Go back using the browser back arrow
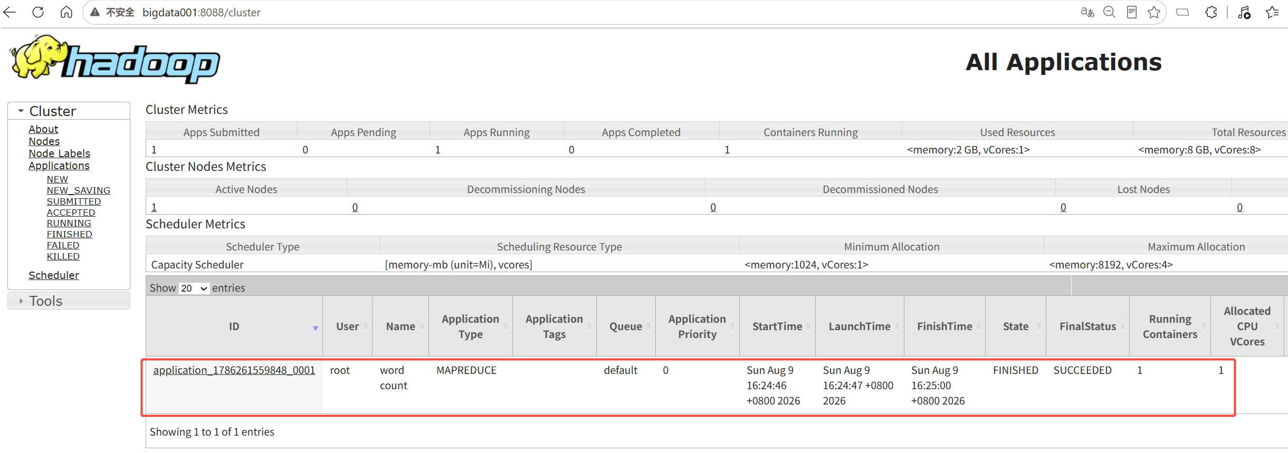1288x453 pixels. point(10,12)
